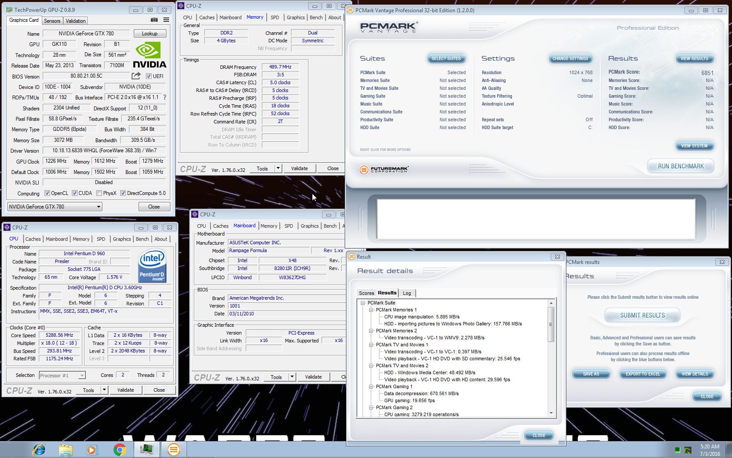Toggle the UEFI checkbox in GPU-Z
The image size is (732, 458).
point(149,76)
